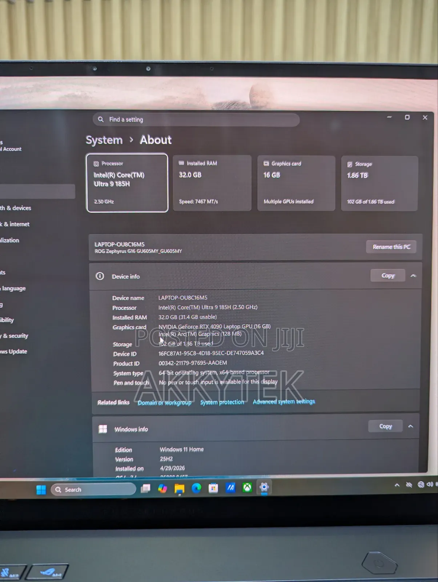438x582 pixels.
Task: Click the Windows Start button
Action: pyautogui.click(x=41, y=490)
